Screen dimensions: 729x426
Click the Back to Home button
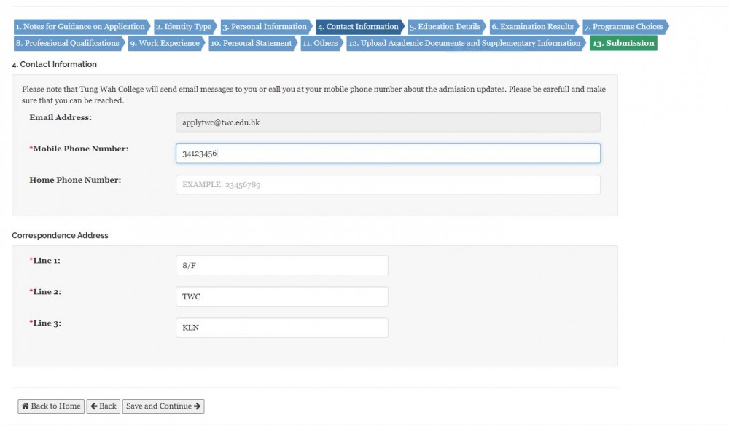(51, 406)
